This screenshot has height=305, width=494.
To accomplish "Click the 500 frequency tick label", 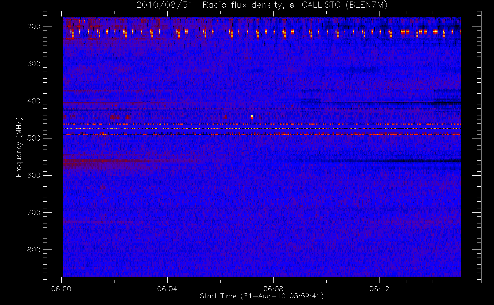I will [x=34, y=138].
